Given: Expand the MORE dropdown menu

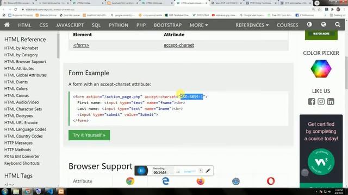Looking at the screenshot, I should tap(198, 25).
